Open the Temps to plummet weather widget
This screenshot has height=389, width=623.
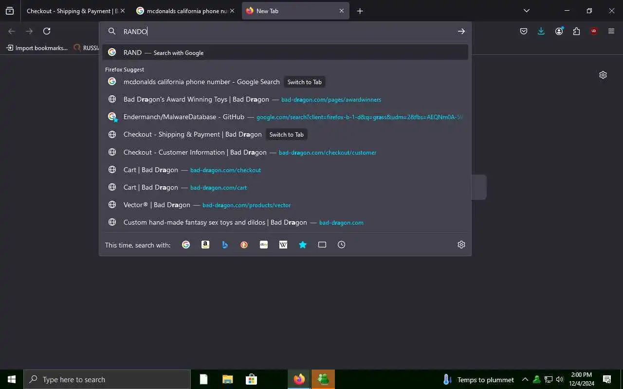point(478,379)
